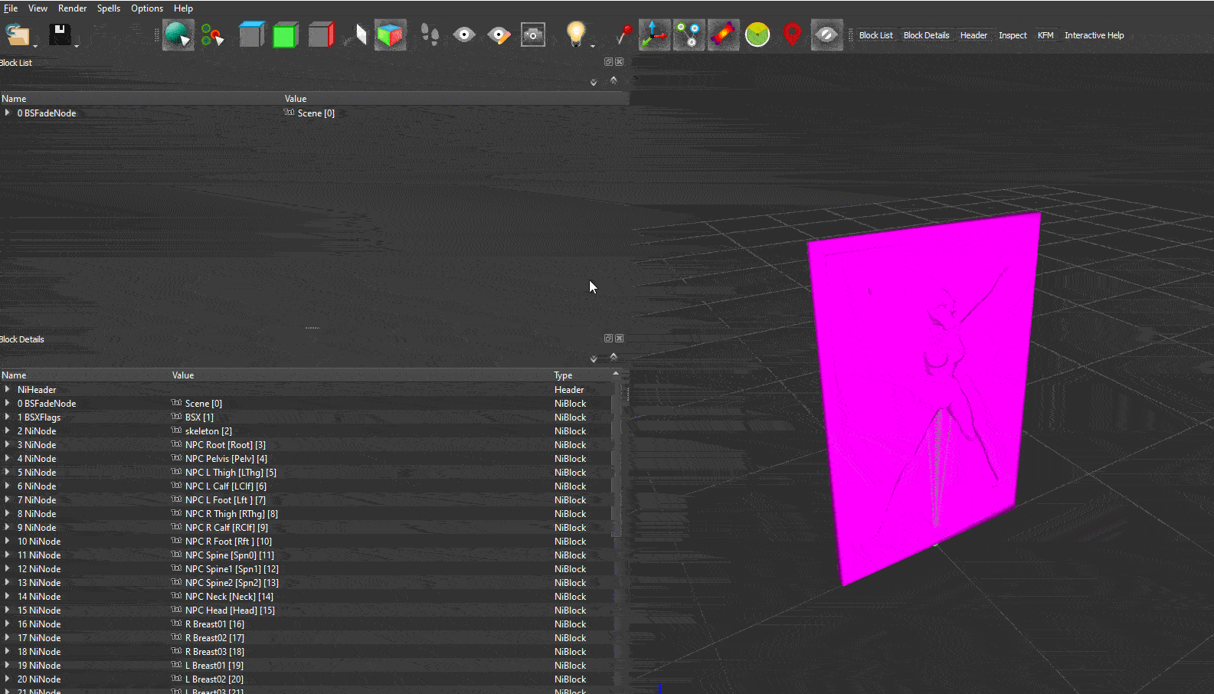Float the Block List panel
Viewport: 1214px width, 694px height.
tap(608, 62)
